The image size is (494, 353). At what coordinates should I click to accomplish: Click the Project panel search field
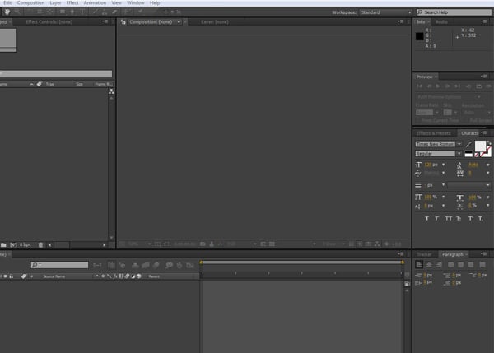click(56, 73)
